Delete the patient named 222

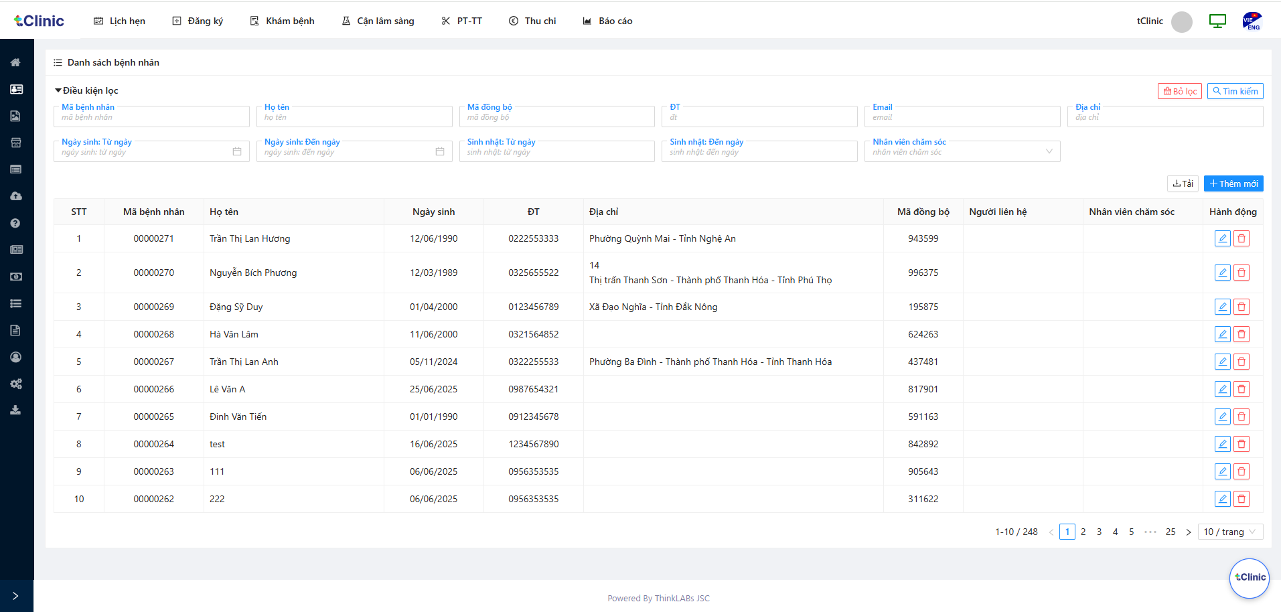(1241, 499)
